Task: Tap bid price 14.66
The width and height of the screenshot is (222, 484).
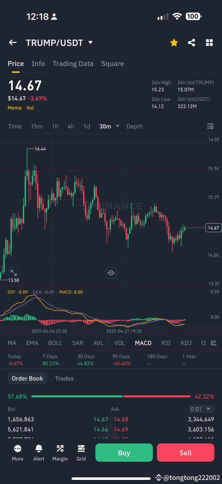Action: coord(101,429)
